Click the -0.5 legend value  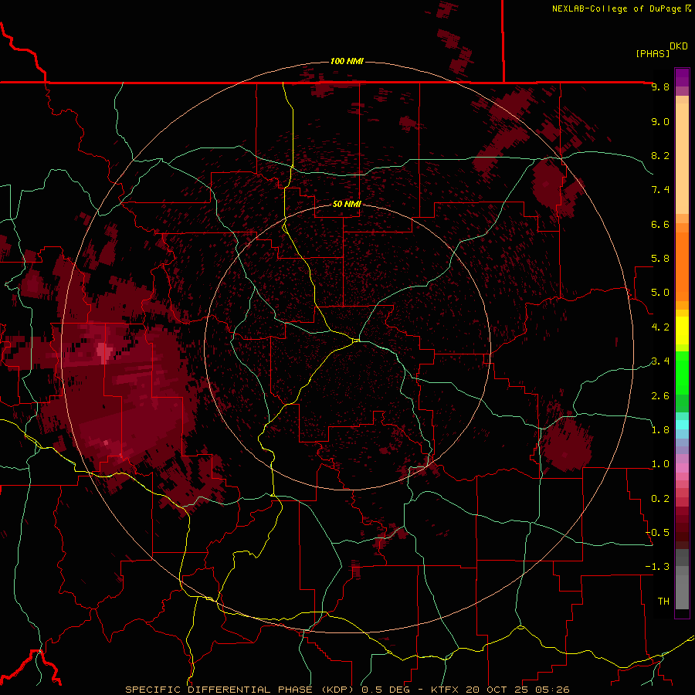[657, 533]
